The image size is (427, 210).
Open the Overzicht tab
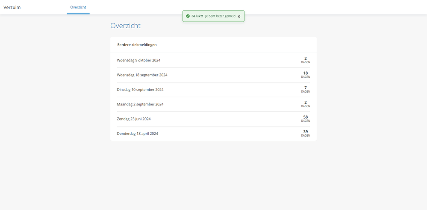pyautogui.click(x=78, y=7)
